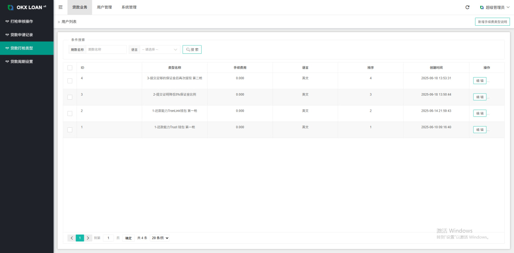Click the icon beside 贷款周期设置
514x253 pixels.
(7, 62)
